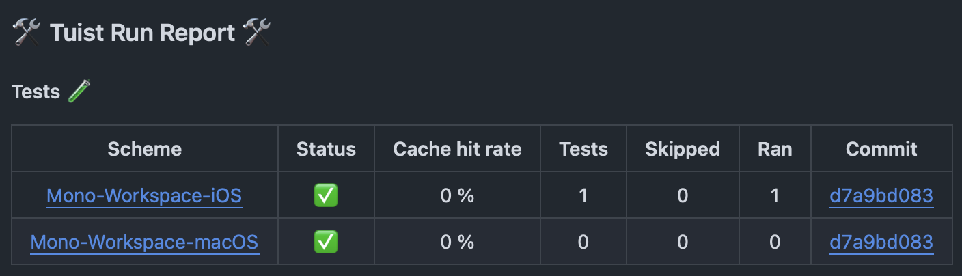Select the Cache hit rate column header
Screen dimensions: 962x276
457,149
